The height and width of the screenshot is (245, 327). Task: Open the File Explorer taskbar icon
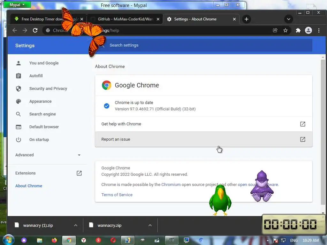tap(39, 241)
